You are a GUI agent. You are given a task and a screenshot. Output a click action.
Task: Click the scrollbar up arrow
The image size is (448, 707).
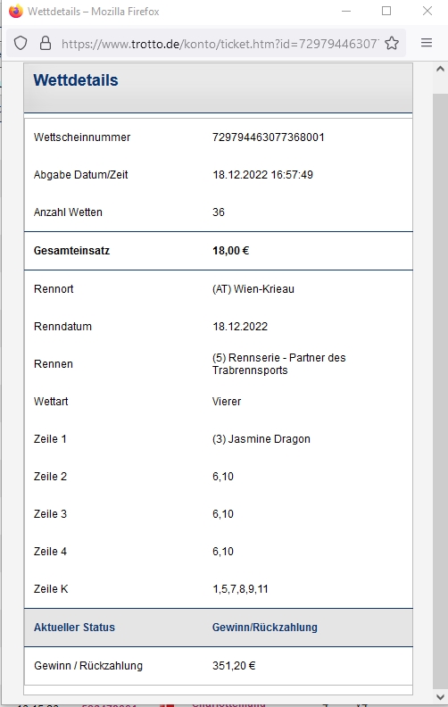point(440,69)
